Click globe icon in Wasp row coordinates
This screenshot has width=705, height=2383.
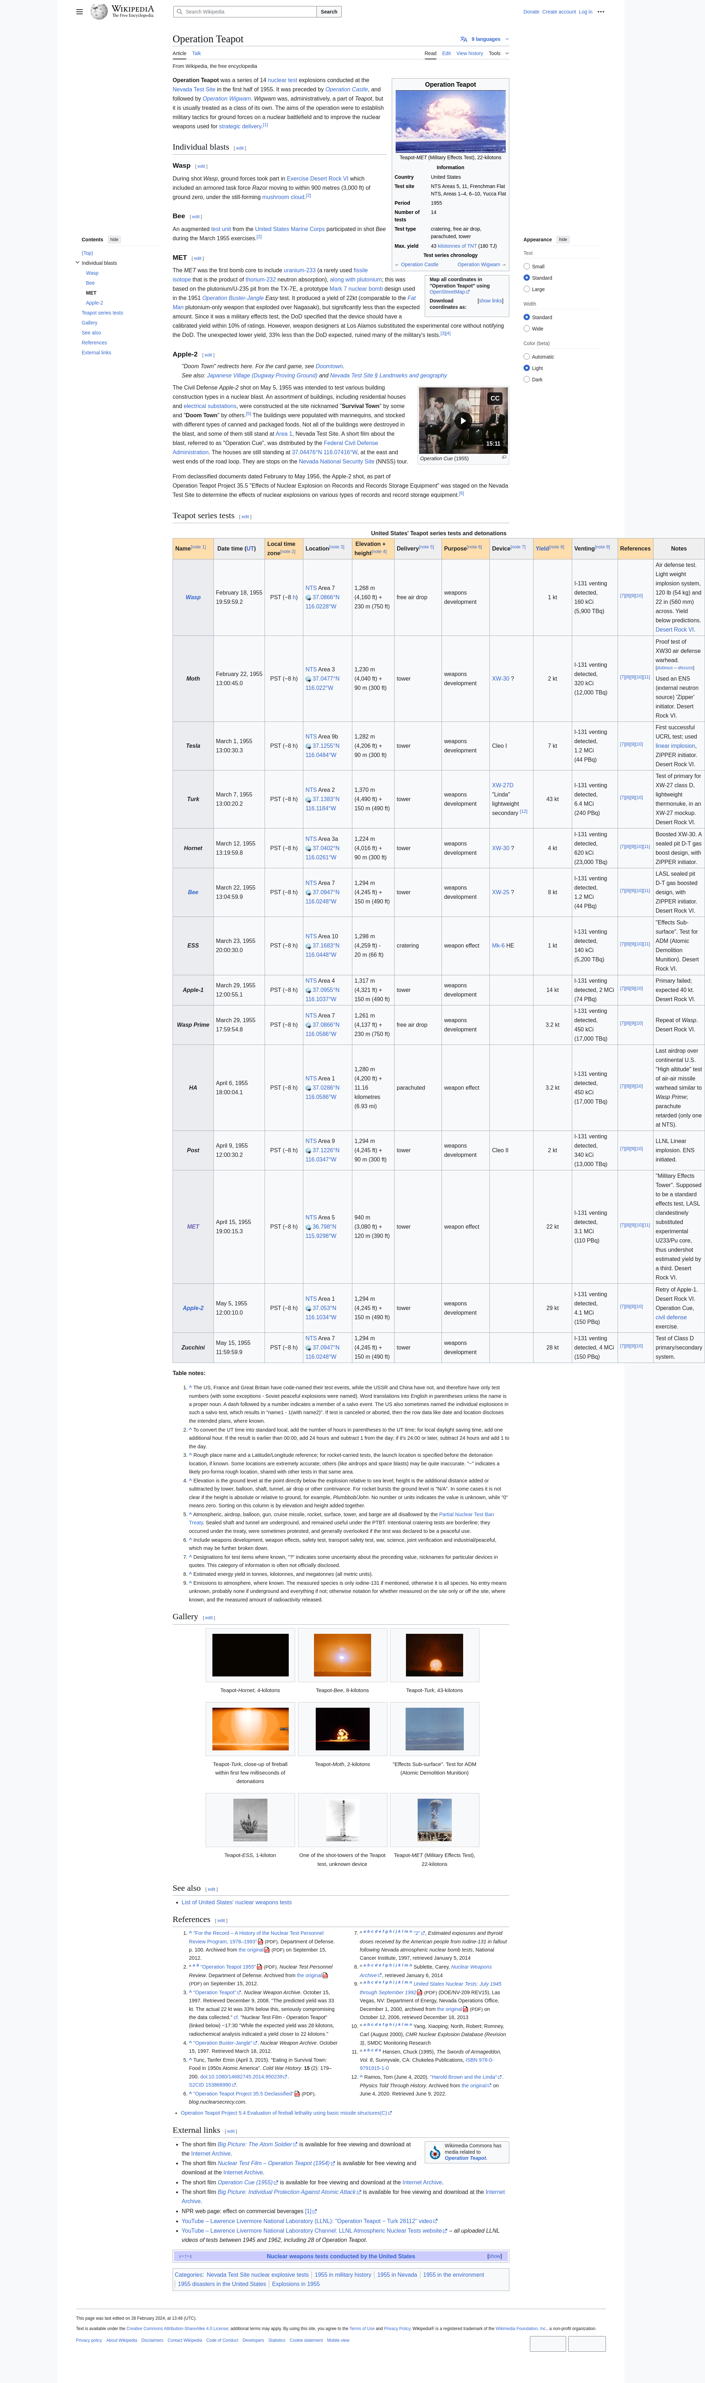coord(309,597)
